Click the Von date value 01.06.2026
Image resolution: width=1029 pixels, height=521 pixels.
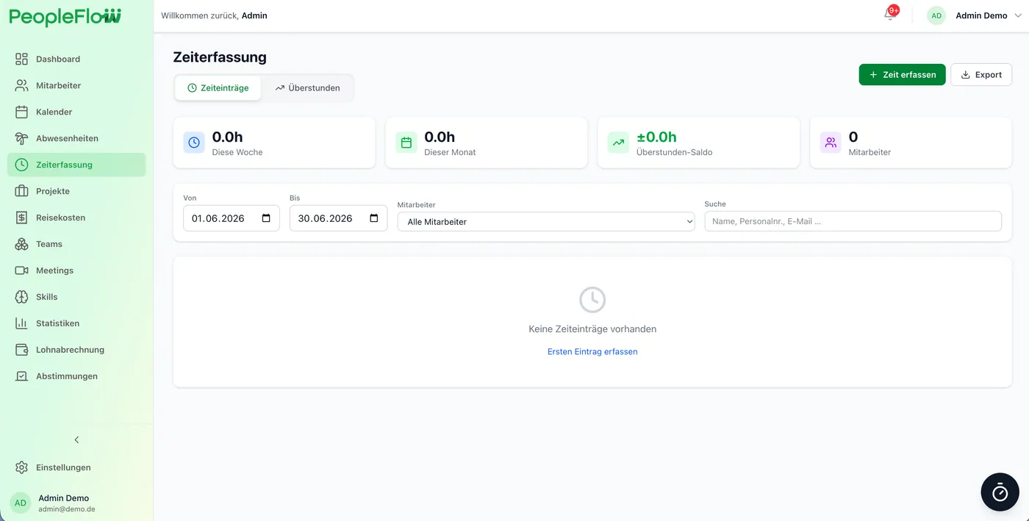tap(218, 218)
